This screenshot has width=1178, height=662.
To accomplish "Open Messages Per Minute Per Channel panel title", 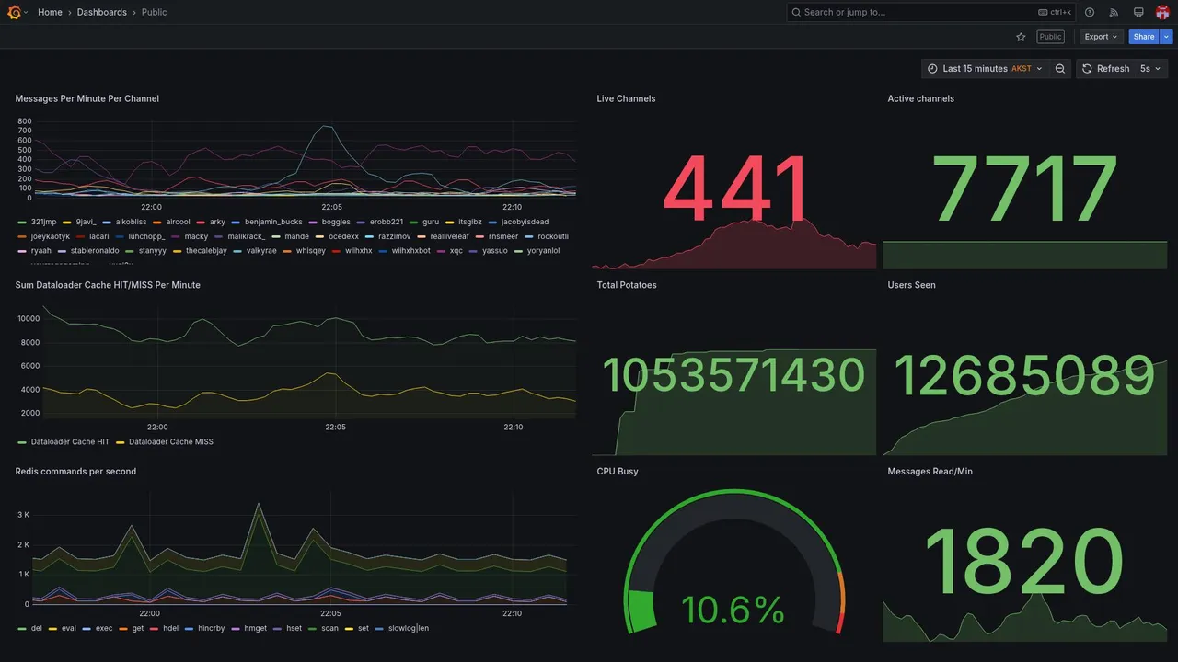I will pos(87,98).
